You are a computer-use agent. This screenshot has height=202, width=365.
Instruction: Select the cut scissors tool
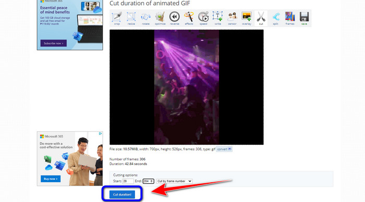[x=261, y=18]
